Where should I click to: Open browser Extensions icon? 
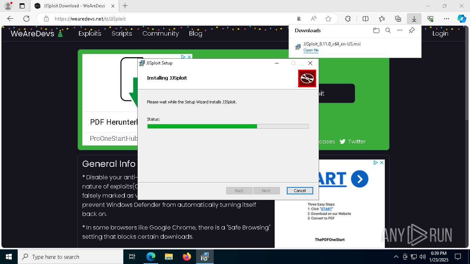point(348,19)
